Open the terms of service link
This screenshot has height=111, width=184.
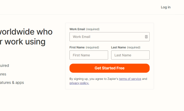(130, 79)
